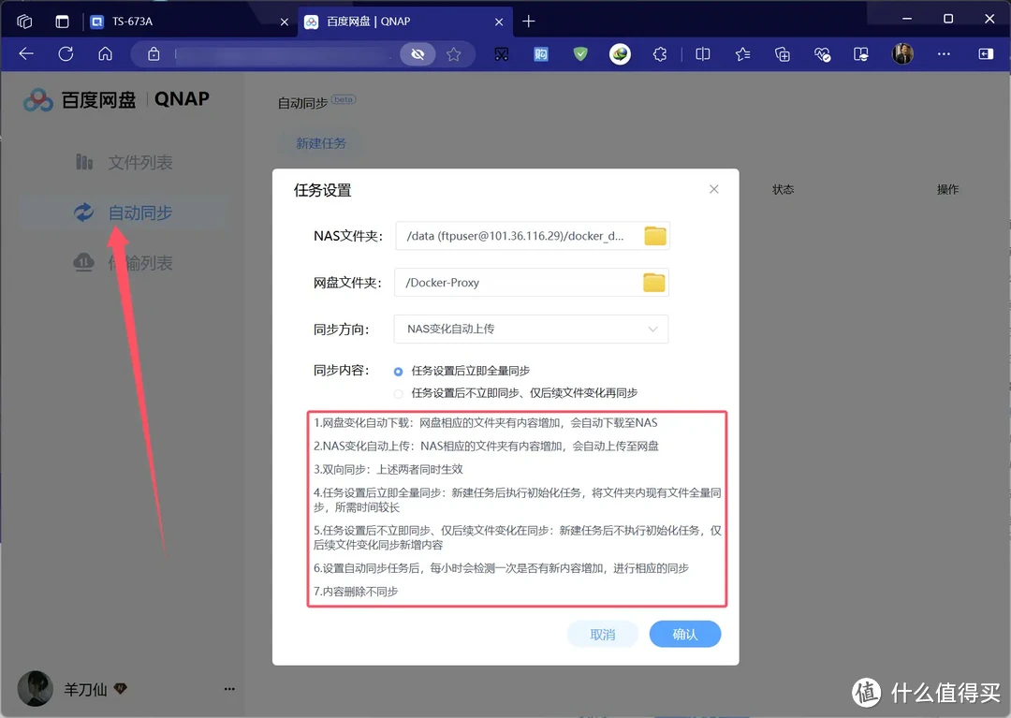Open browser split screen icon
Viewport: 1011px width, 718px height.
[702, 54]
